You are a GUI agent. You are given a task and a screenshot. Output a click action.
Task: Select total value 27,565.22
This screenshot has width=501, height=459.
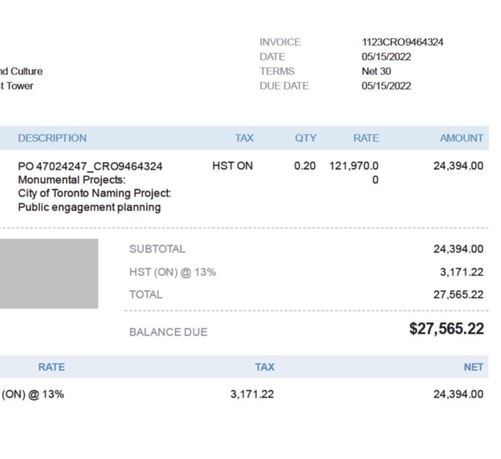(458, 295)
